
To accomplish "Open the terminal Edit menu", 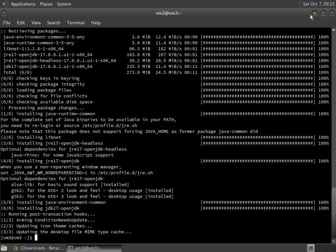I will tap(21, 23).
